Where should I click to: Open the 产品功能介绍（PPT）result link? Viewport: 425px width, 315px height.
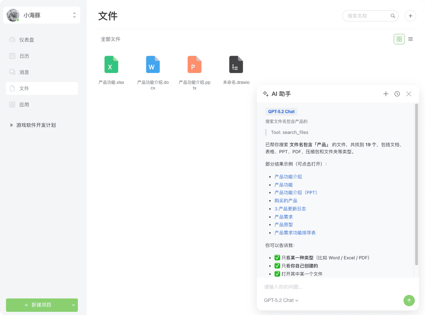pos(296,192)
